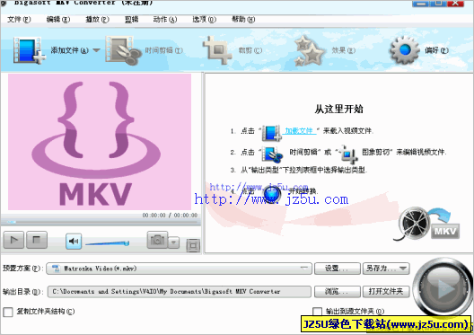The image size is (474, 335).
Task: Click the 加载文件 link in step 1
Action: (299, 130)
